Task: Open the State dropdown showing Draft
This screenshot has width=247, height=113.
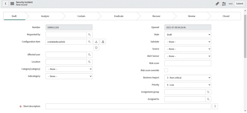Action: [188, 34]
